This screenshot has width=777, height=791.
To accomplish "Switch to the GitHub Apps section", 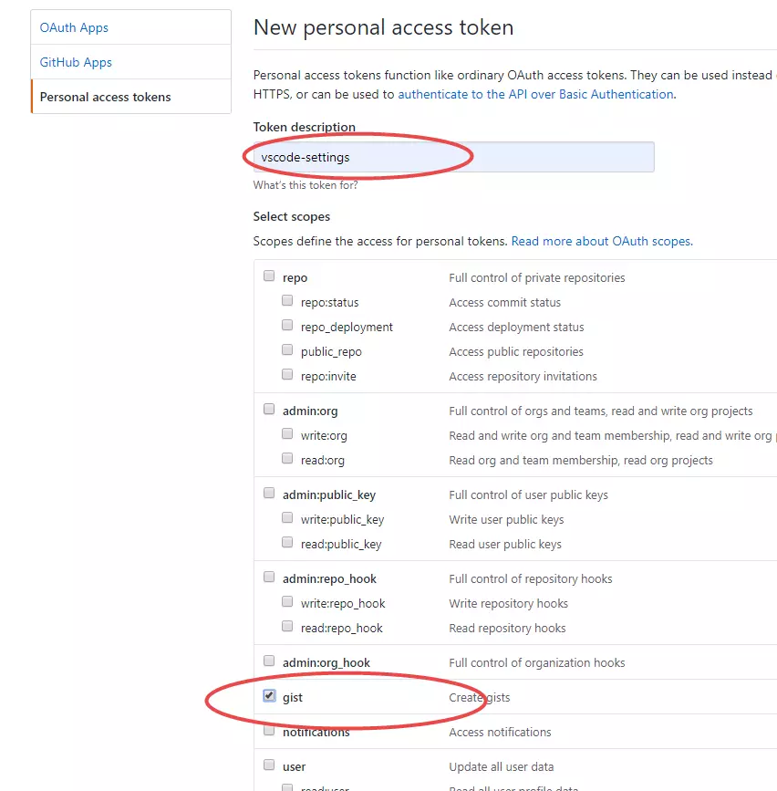I will (73, 61).
